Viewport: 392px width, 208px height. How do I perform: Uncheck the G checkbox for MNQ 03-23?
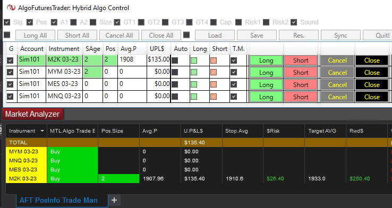click(10, 97)
